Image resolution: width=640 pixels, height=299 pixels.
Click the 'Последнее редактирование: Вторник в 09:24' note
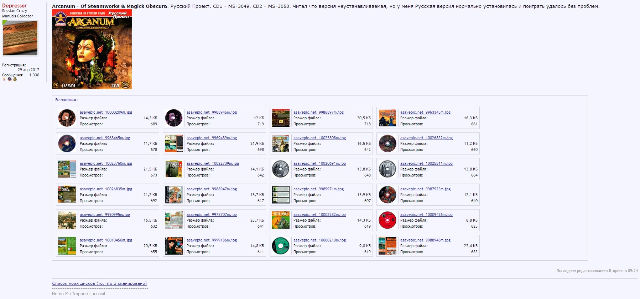[597, 271]
